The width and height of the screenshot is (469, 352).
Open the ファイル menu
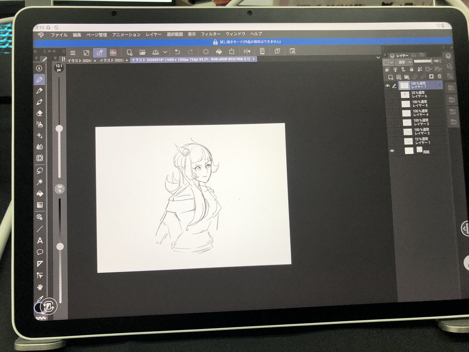pyautogui.click(x=59, y=35)
